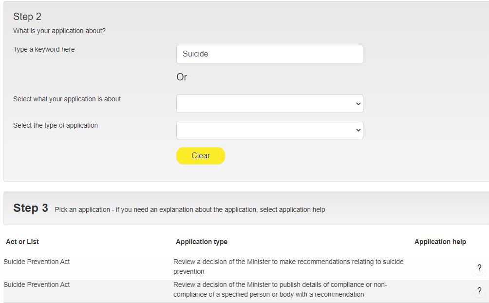Viewport: 489px width, 303px height.
Task: Click the 'What is your application about?' text
Action: coord(59,31)
